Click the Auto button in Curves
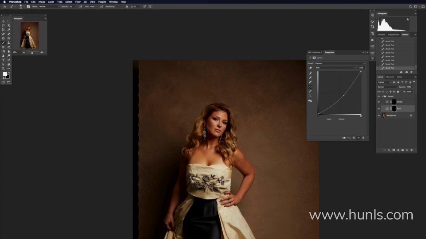 pyautogui.click(x=361, y=68)
